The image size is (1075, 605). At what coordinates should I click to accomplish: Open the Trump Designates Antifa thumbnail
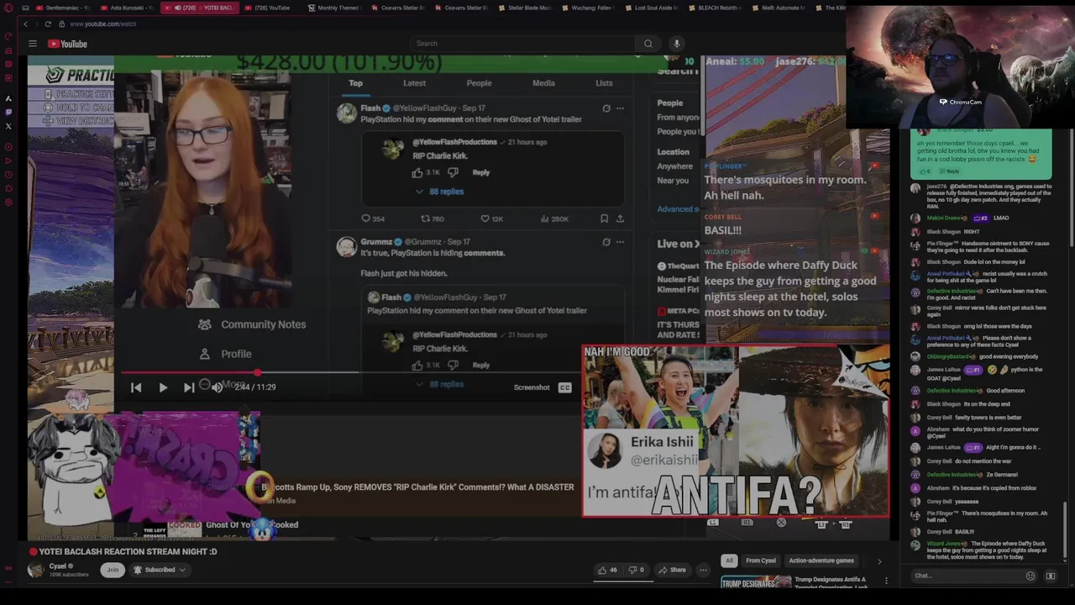[756, 582]
